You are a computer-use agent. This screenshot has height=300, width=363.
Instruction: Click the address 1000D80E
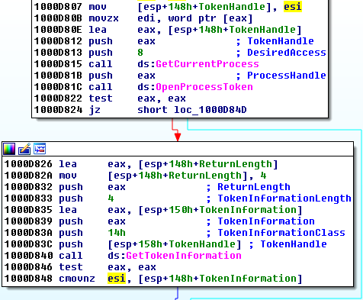[58, 30]
